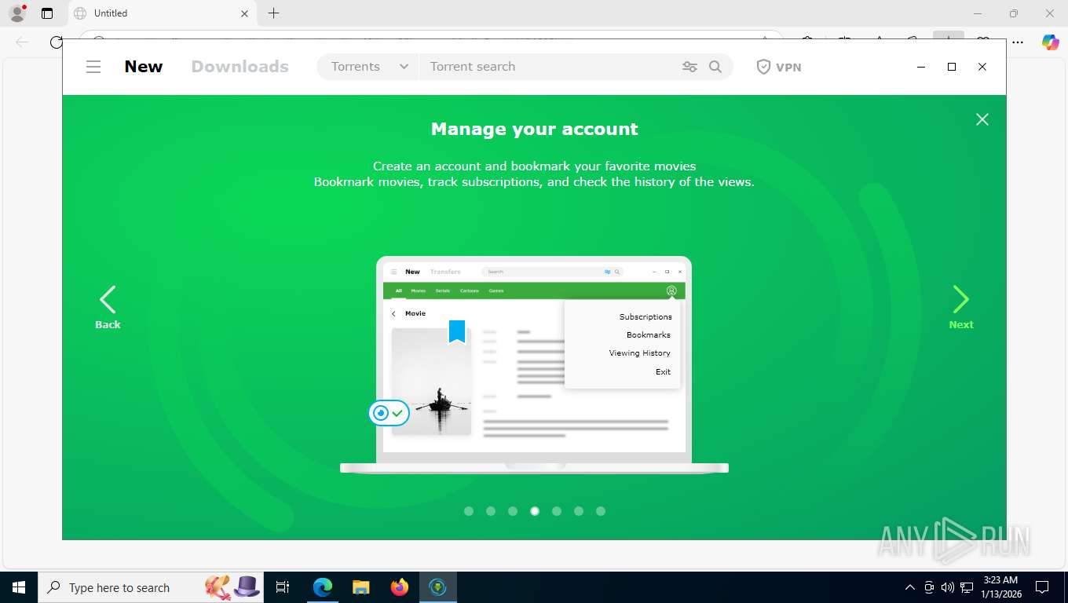Select the Untitled browser tab
Viewport: 1068px width, 603px height.
pos(161,13)
